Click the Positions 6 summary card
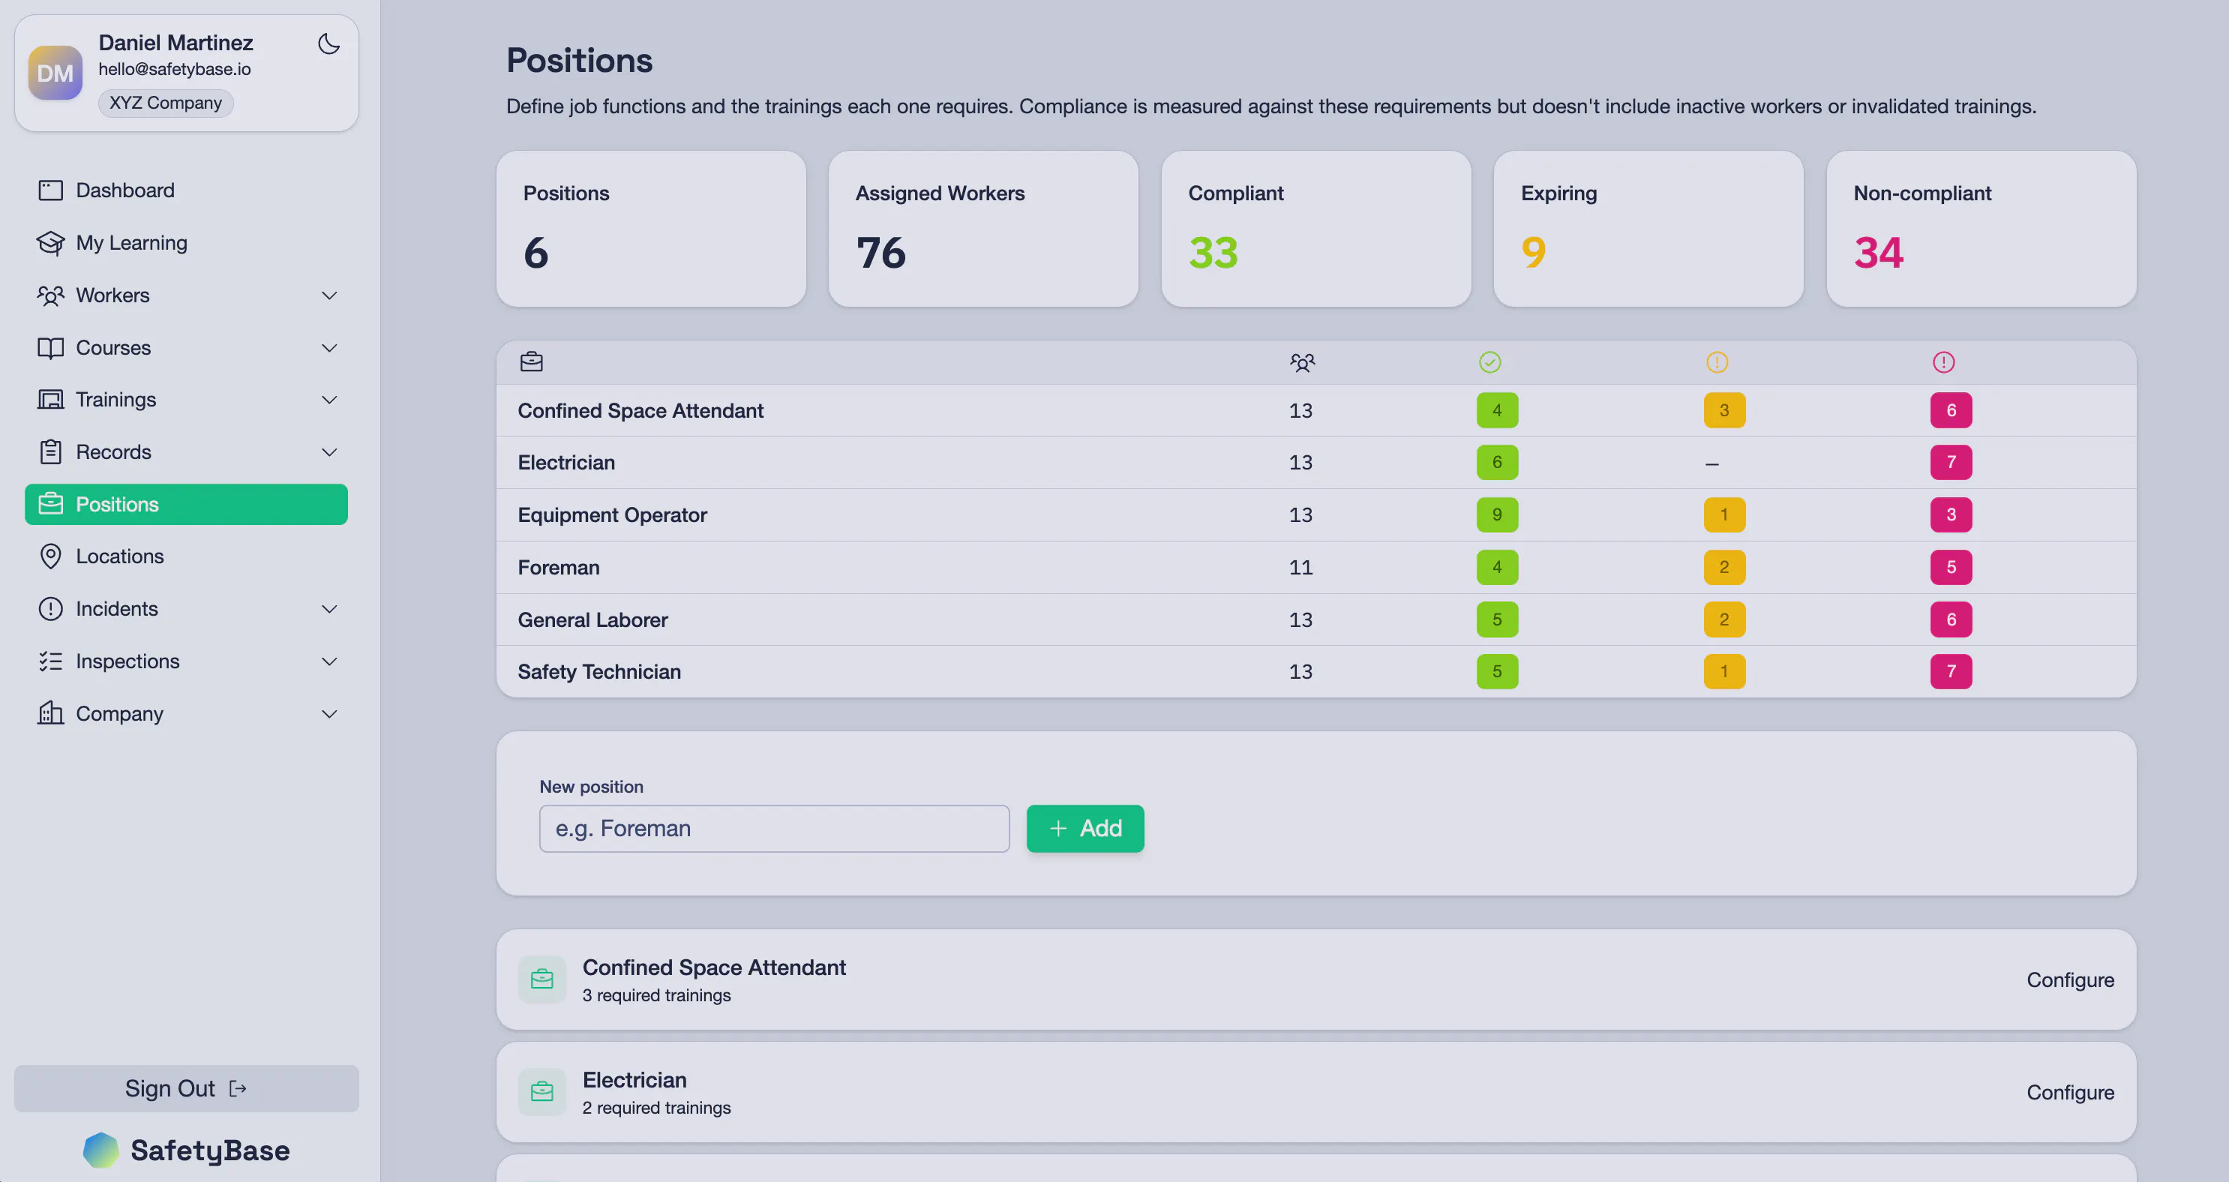 click(x=651, y=229)
